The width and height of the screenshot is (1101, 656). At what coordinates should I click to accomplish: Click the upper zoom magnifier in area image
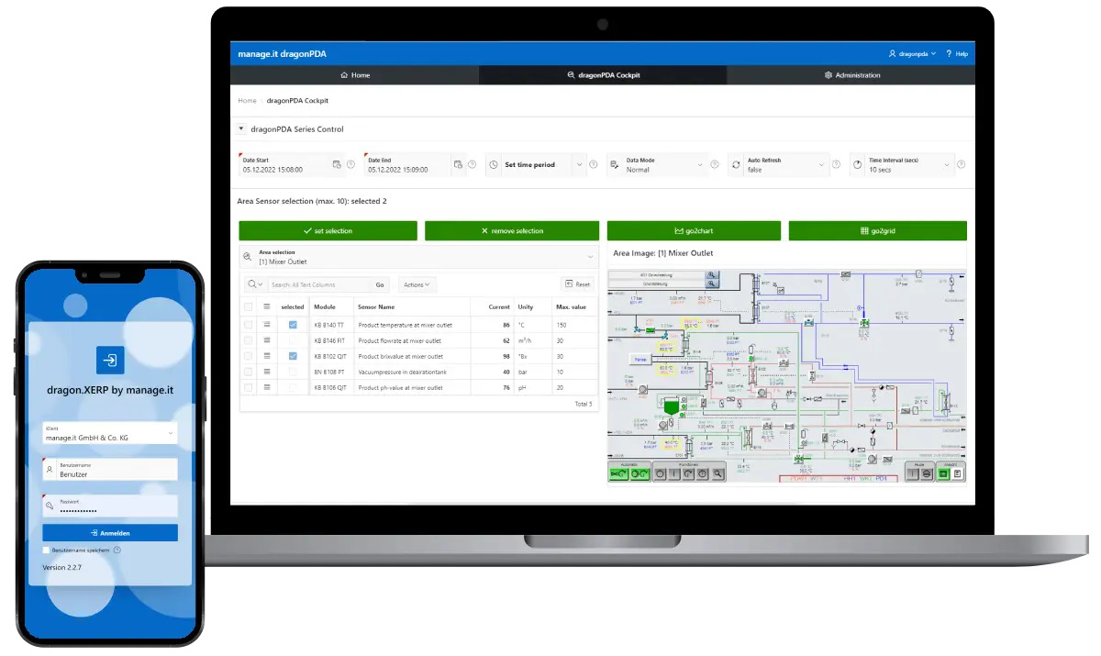tap(713, 274)
